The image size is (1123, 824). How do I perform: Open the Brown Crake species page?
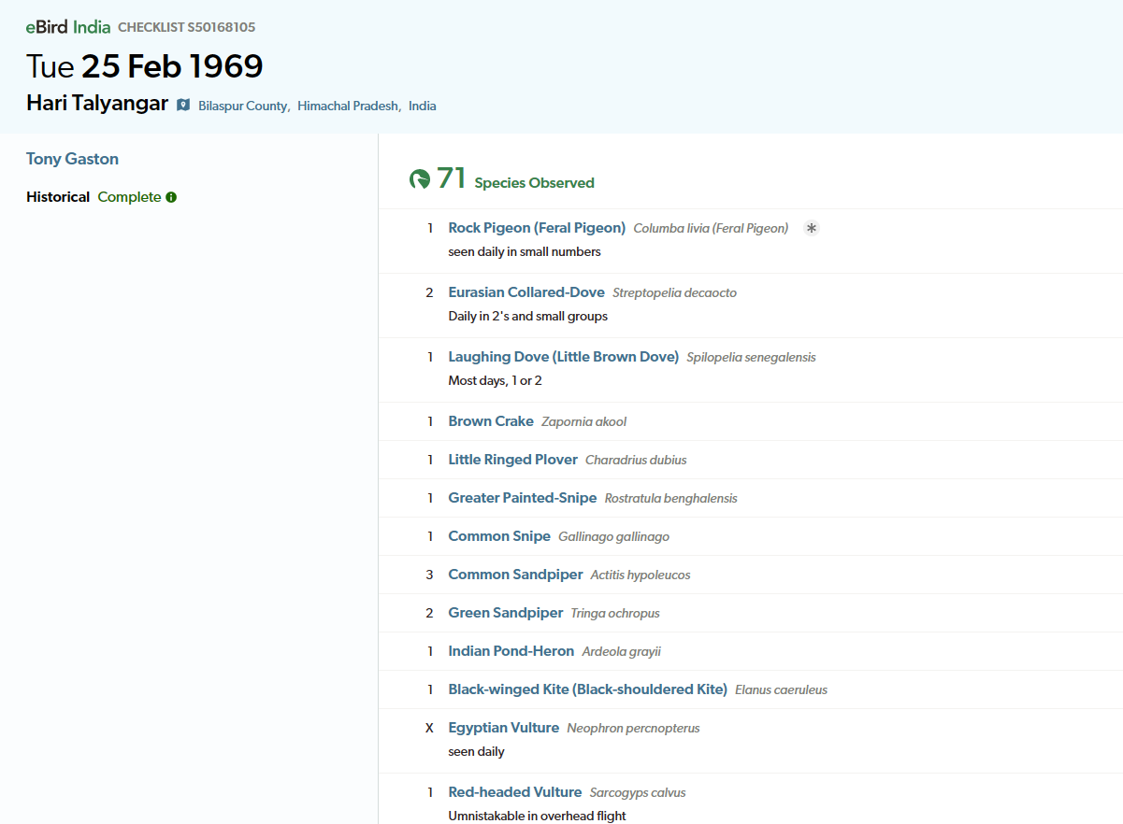point(491,421)
